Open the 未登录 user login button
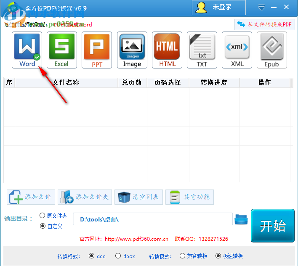Screen dimensions: 298x266 click(219, 8)
